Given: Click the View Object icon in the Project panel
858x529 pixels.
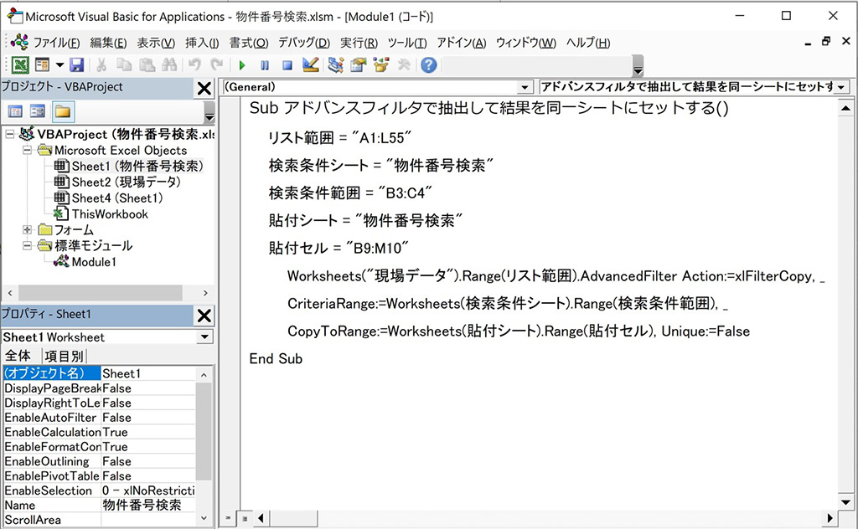Looking at the screenshot, I should 38,112.
